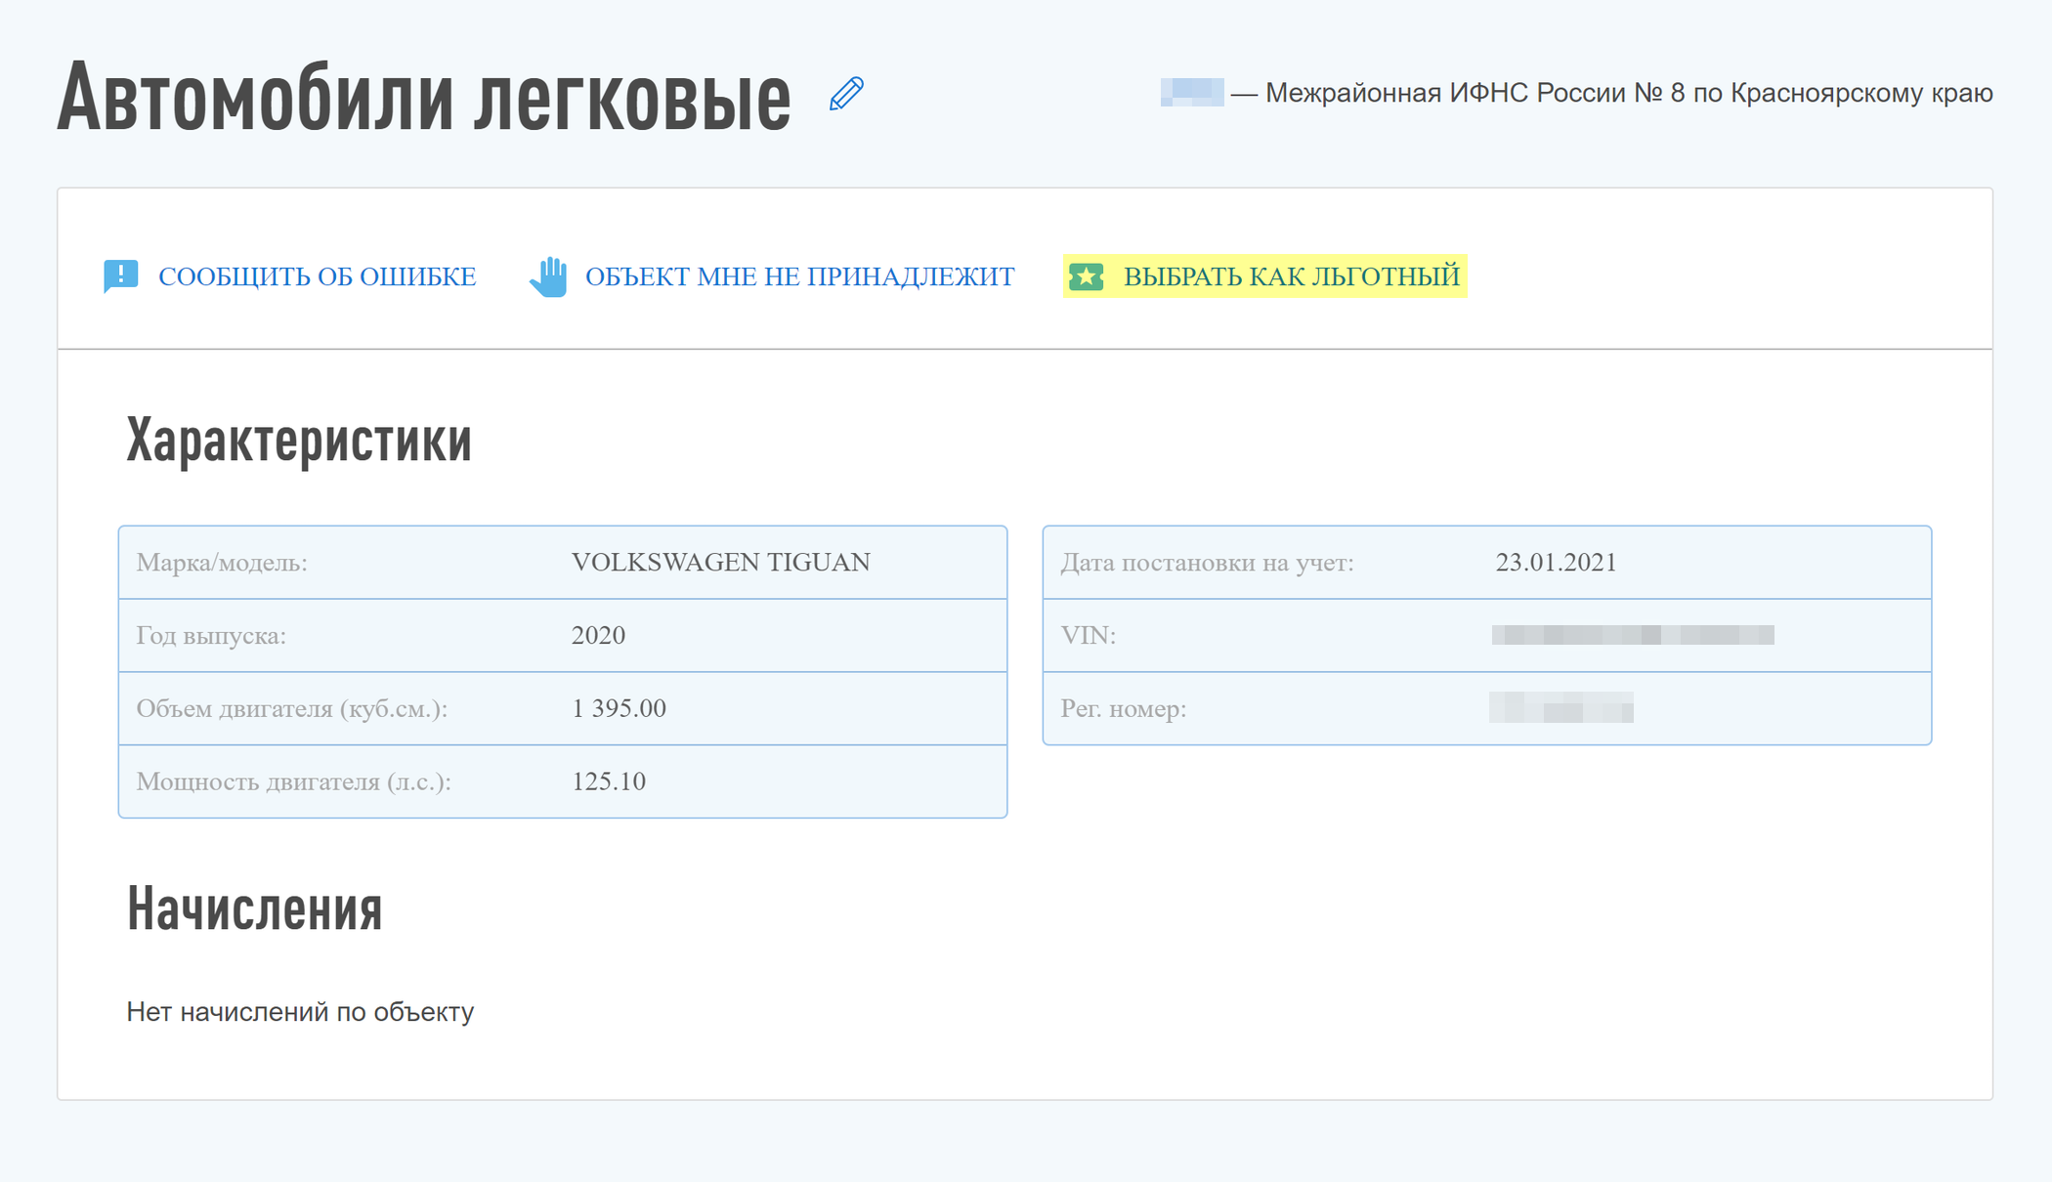
Task: Click the blurred VIN value
Action: tap(1633, 635)
